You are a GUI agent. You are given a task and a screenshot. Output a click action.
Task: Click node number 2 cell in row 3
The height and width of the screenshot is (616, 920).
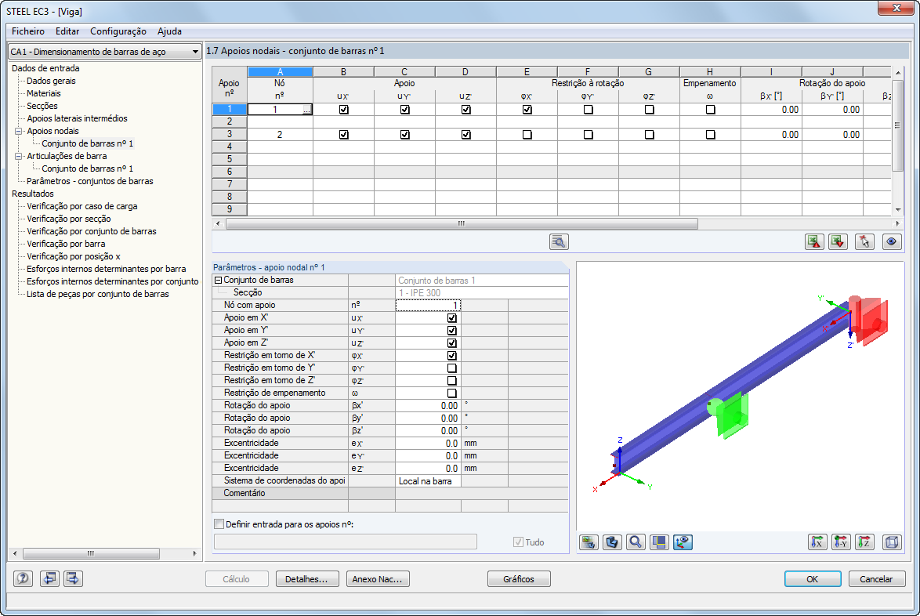pos(280,134)
